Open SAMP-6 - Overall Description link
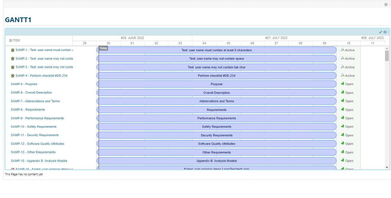The width and height of the screenshot is (391, 198). [31, 92]
